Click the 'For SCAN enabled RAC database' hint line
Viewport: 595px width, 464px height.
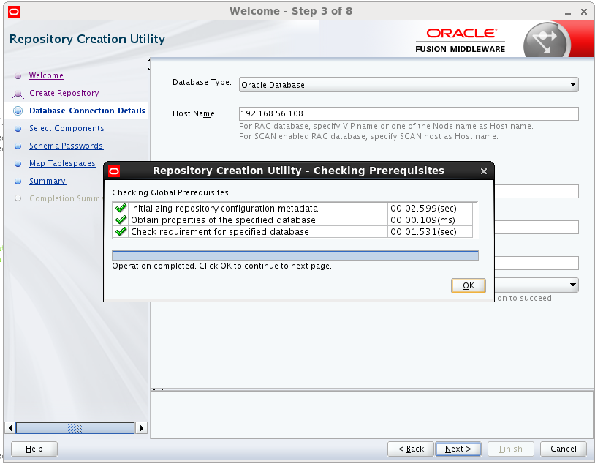point(368,136)
